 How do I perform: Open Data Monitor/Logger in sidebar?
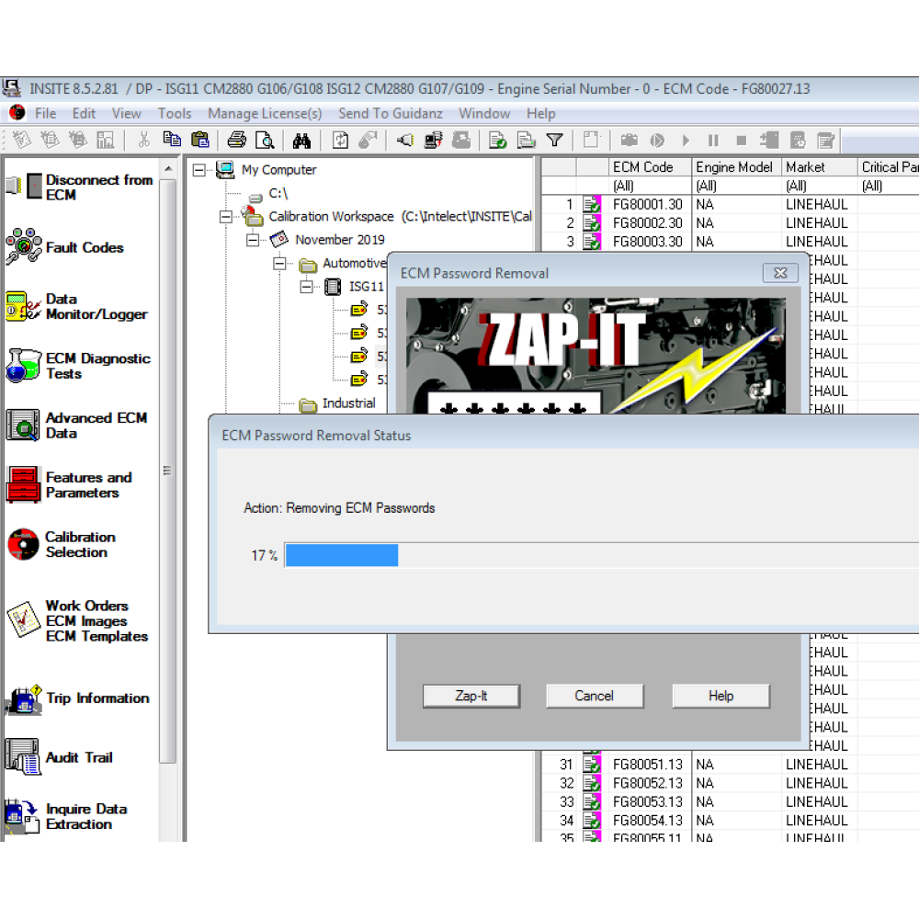click(x=77, y=307)
